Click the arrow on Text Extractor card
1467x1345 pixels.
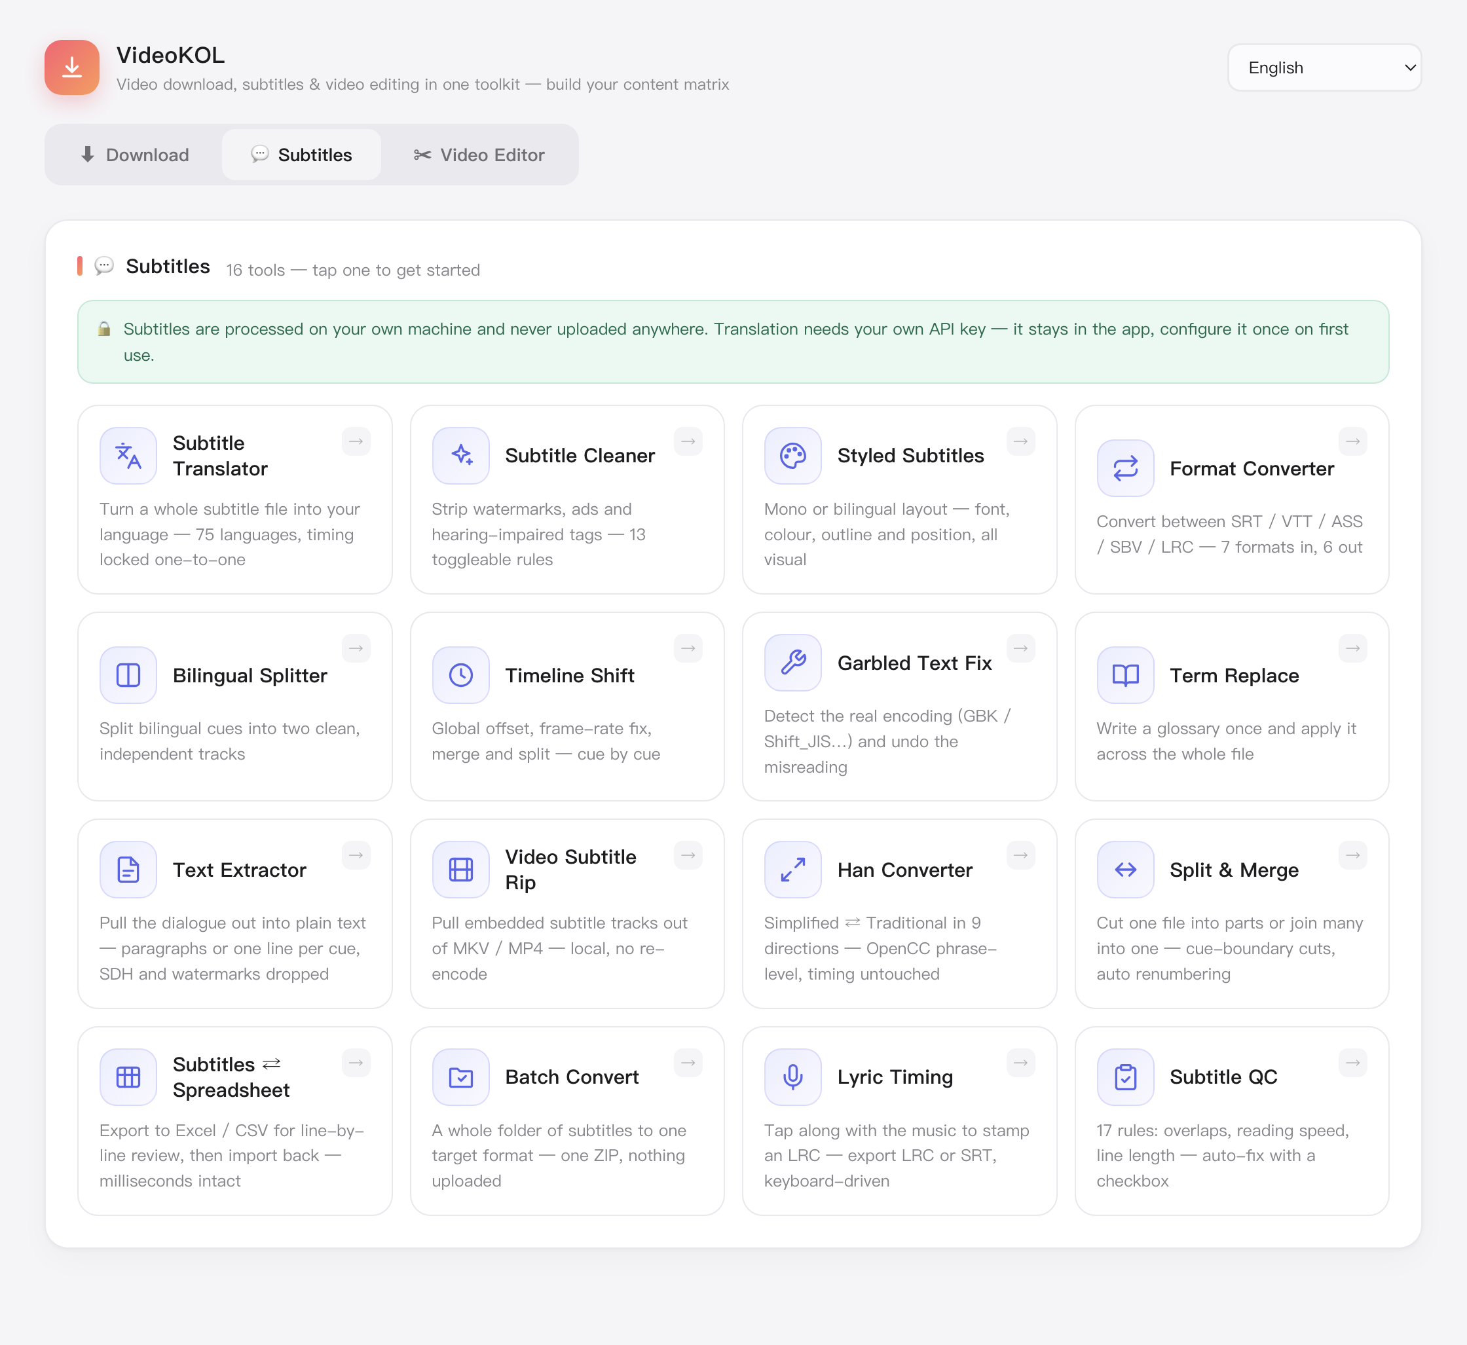coord(356,855)
